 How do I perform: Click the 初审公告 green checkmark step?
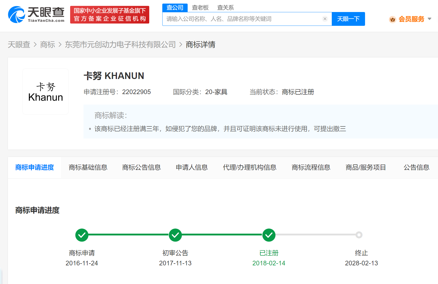tap(175, 235)
